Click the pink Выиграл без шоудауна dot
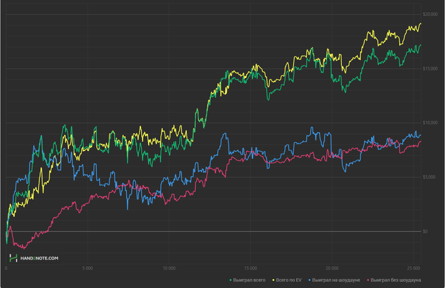The image size is (445, 288). click(367, 280)
